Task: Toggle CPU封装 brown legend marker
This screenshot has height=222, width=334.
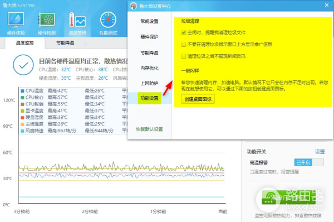Action: click(22, 104)
